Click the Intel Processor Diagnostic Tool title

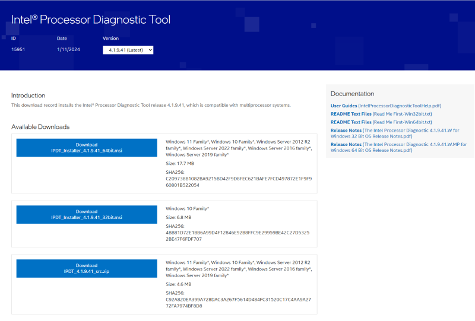91,20
